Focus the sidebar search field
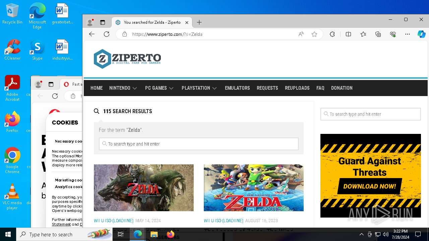 [371, 114]
